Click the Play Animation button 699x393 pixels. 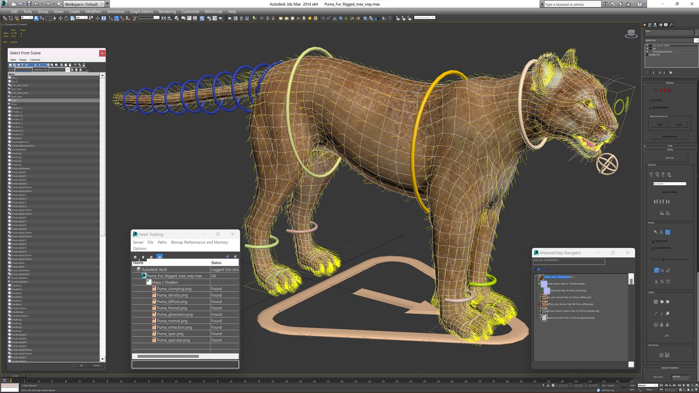(670, 385)
